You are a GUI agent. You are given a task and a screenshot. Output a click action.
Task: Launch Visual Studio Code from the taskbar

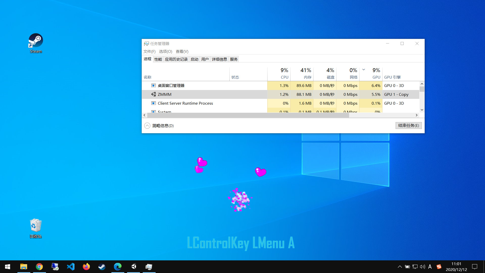click(x=71, y=266)
